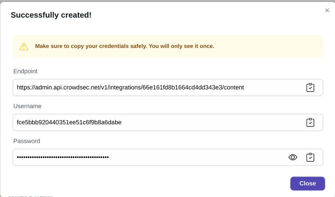Click the "You will only see it once" notice
The width and height of the screenshot is (335, 197).
(x=181, y=46)
